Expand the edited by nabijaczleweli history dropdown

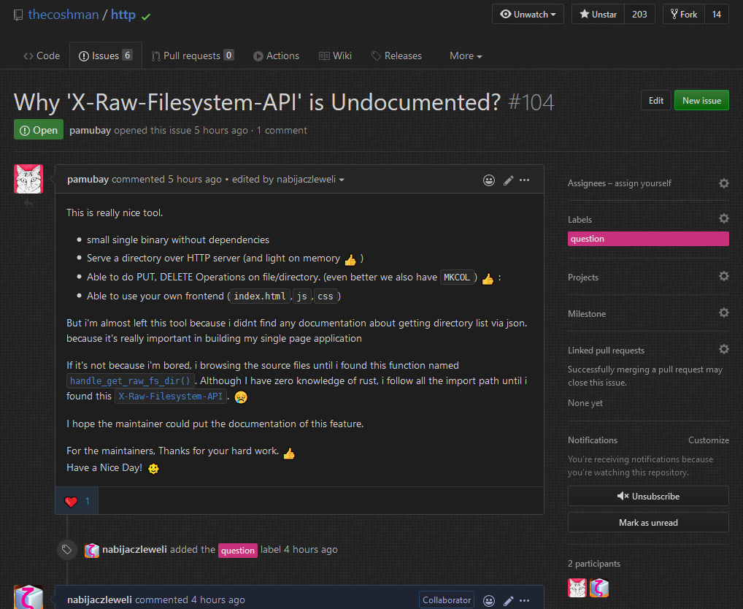click(288, 180)
